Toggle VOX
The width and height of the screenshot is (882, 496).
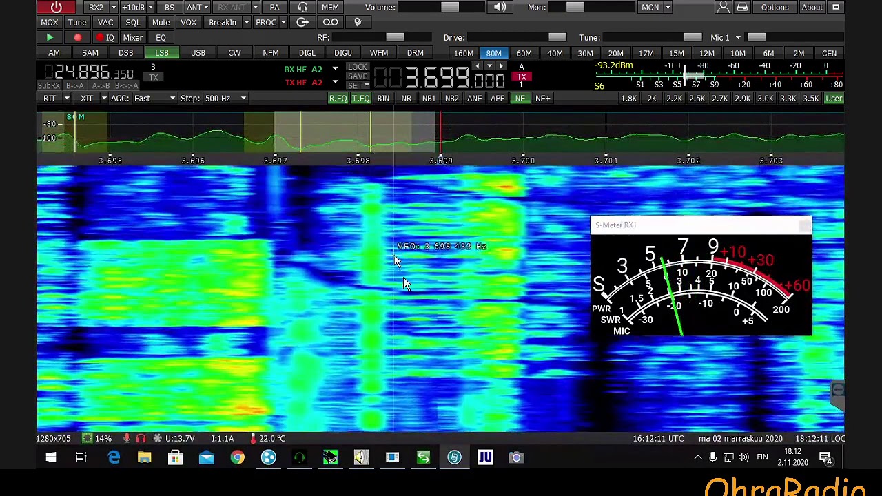(x=188, y=22)
